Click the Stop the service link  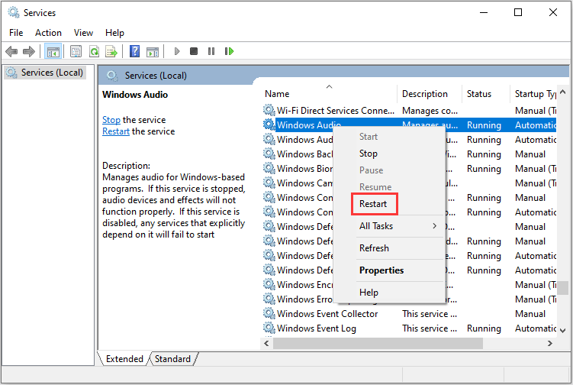coord(111,120)
